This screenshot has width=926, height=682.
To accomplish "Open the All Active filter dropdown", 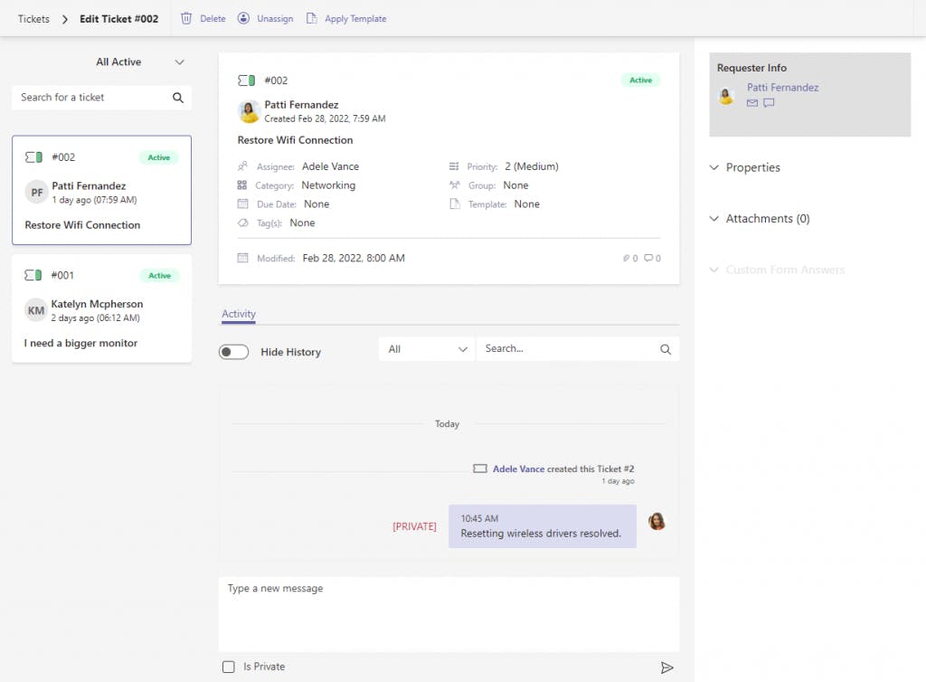I will point(140,62).
